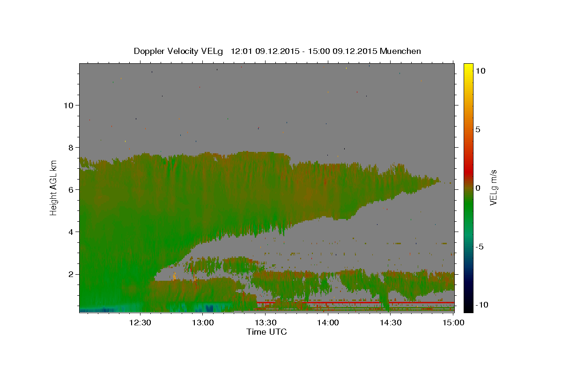Screen dimensions: 562x375
Task: Click the 12:30 time tick label
Action: coord(140,322)
